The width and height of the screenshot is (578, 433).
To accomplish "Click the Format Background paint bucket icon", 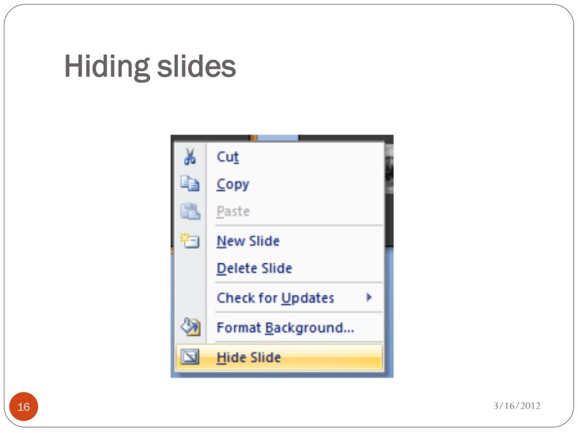I will 191,326.
